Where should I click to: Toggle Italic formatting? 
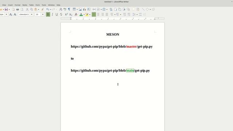[x=52, y=15]
